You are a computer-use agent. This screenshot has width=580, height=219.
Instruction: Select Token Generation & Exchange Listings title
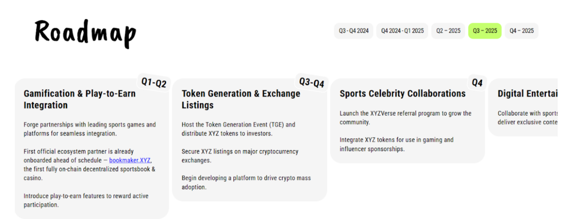coord(241,99)
